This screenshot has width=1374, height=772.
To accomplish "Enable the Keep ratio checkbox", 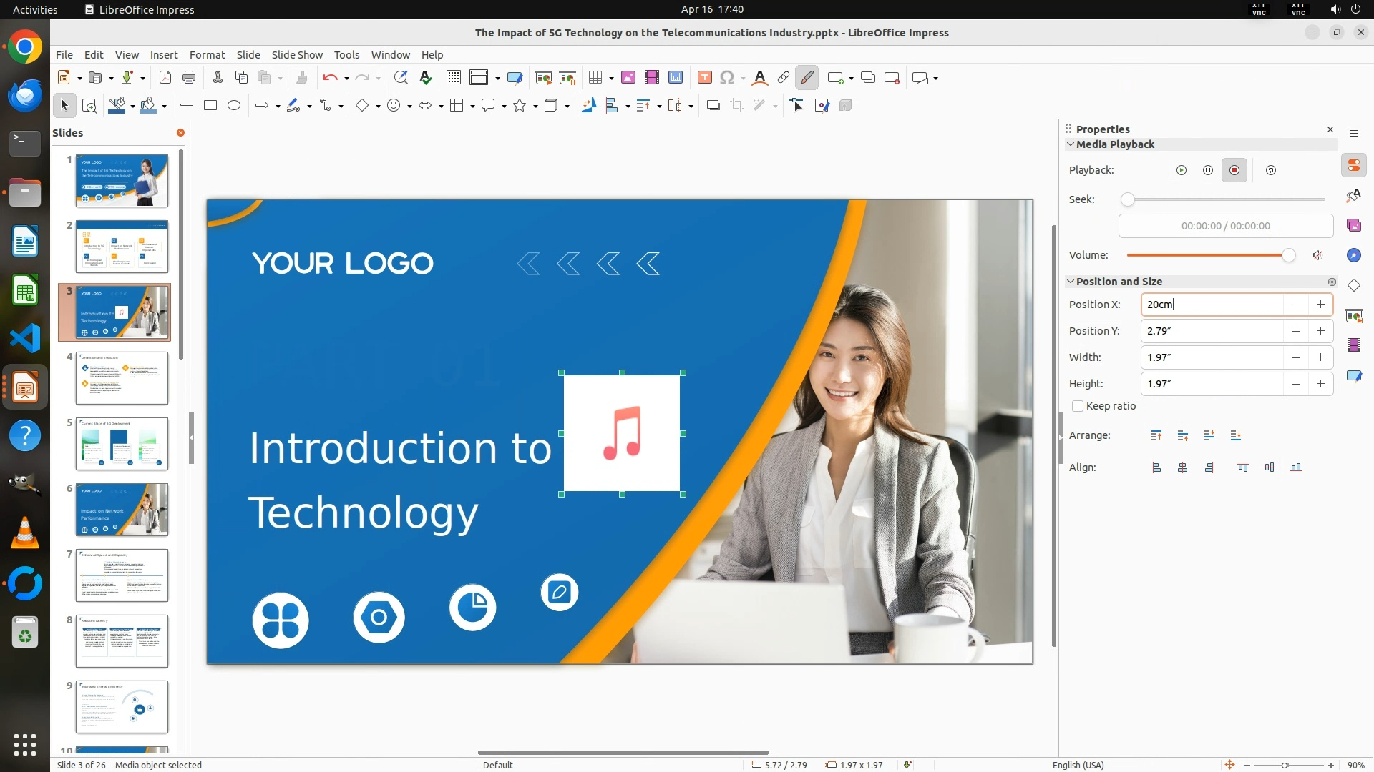I will [x=1078, y=406].
